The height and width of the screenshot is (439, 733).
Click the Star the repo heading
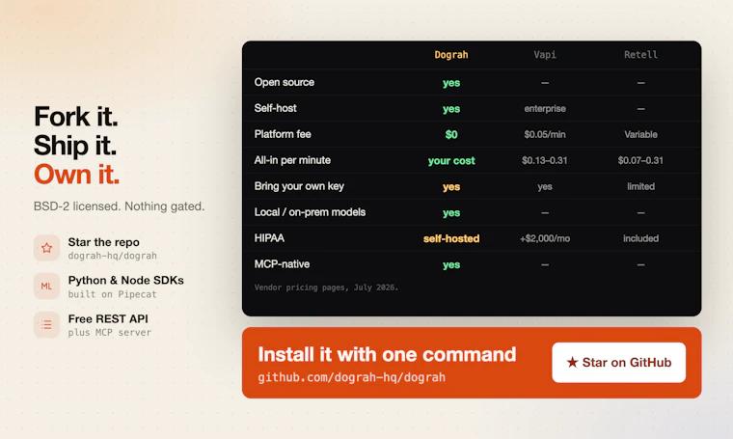(x=104, y=242)
